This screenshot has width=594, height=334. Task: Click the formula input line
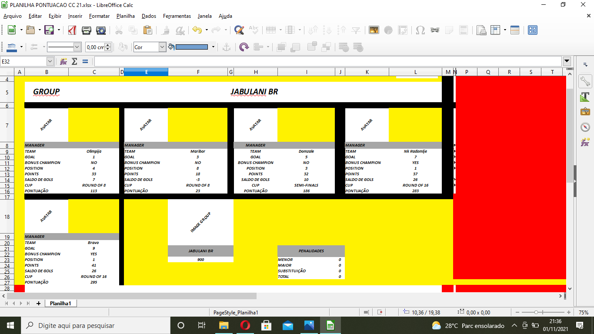[x=326, y=61]
